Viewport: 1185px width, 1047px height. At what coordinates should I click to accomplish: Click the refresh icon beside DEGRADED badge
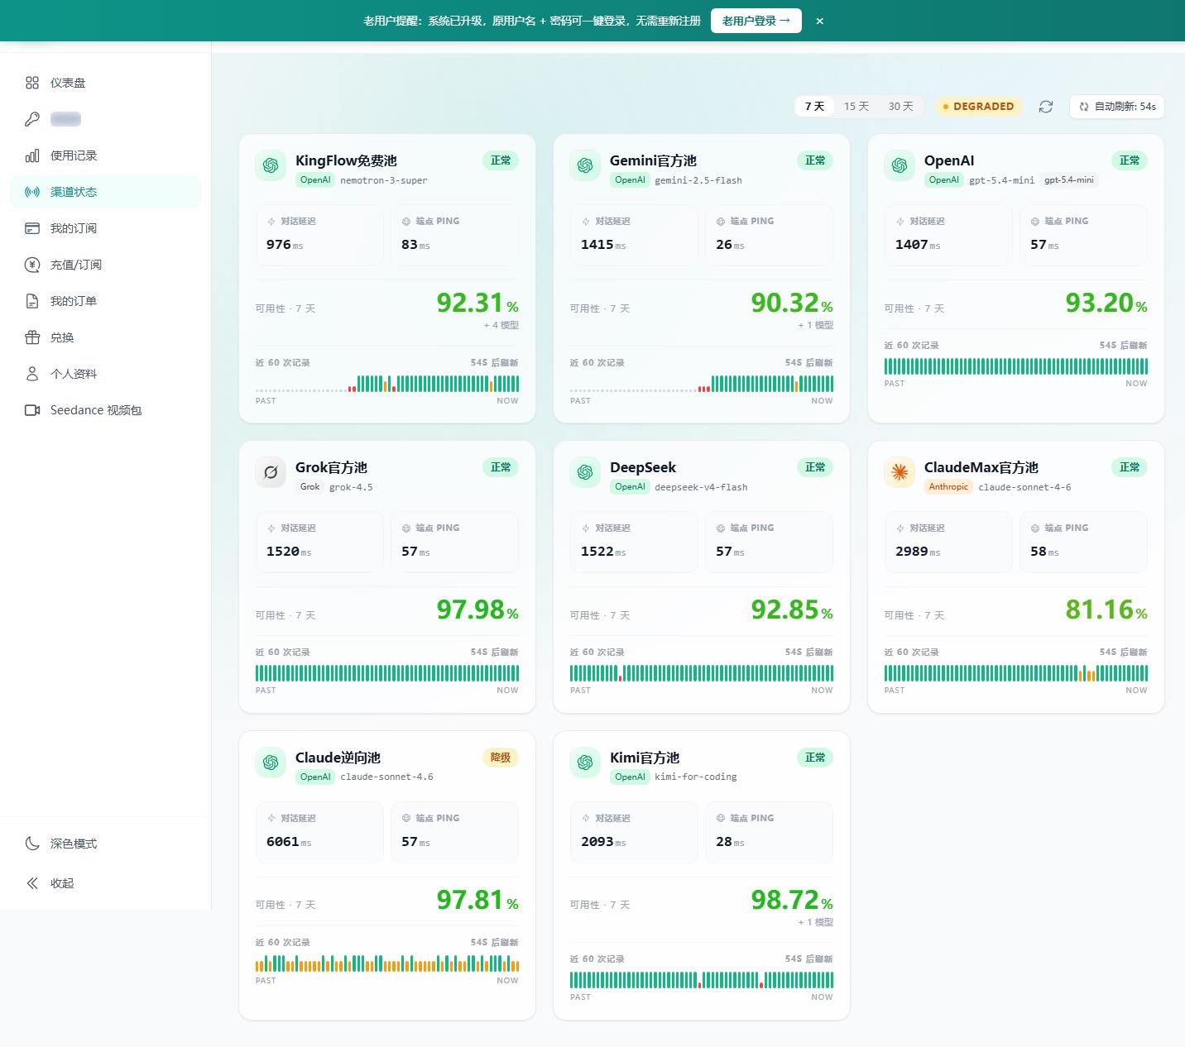coord(1046,107)
